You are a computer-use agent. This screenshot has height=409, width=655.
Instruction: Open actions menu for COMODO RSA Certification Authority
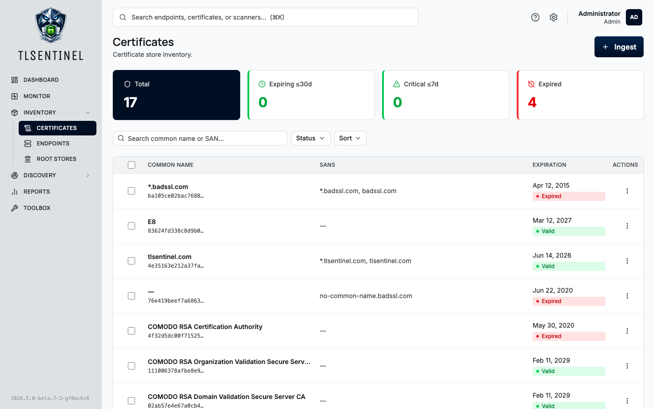627,331
